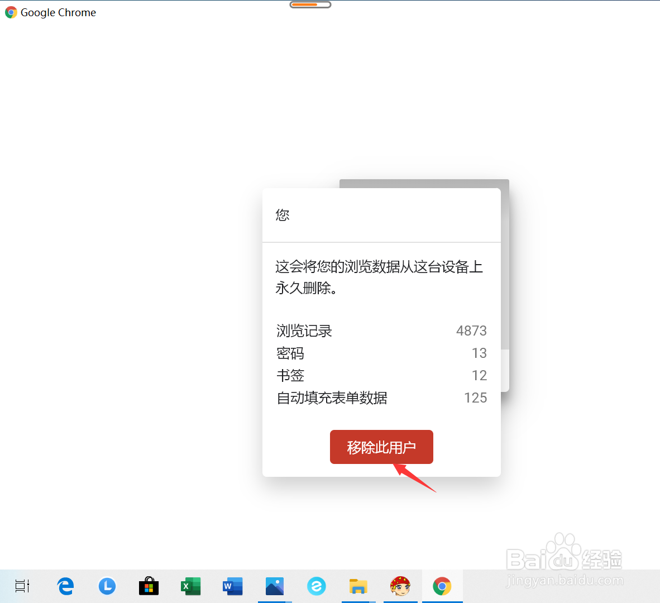Click the autofill count 125
This screenshot has height=603, width=660.
point(476,398)
